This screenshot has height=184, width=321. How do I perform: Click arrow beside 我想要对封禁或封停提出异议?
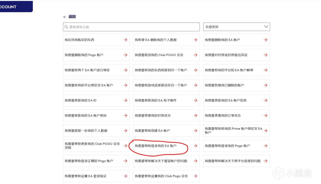(265, 55)
